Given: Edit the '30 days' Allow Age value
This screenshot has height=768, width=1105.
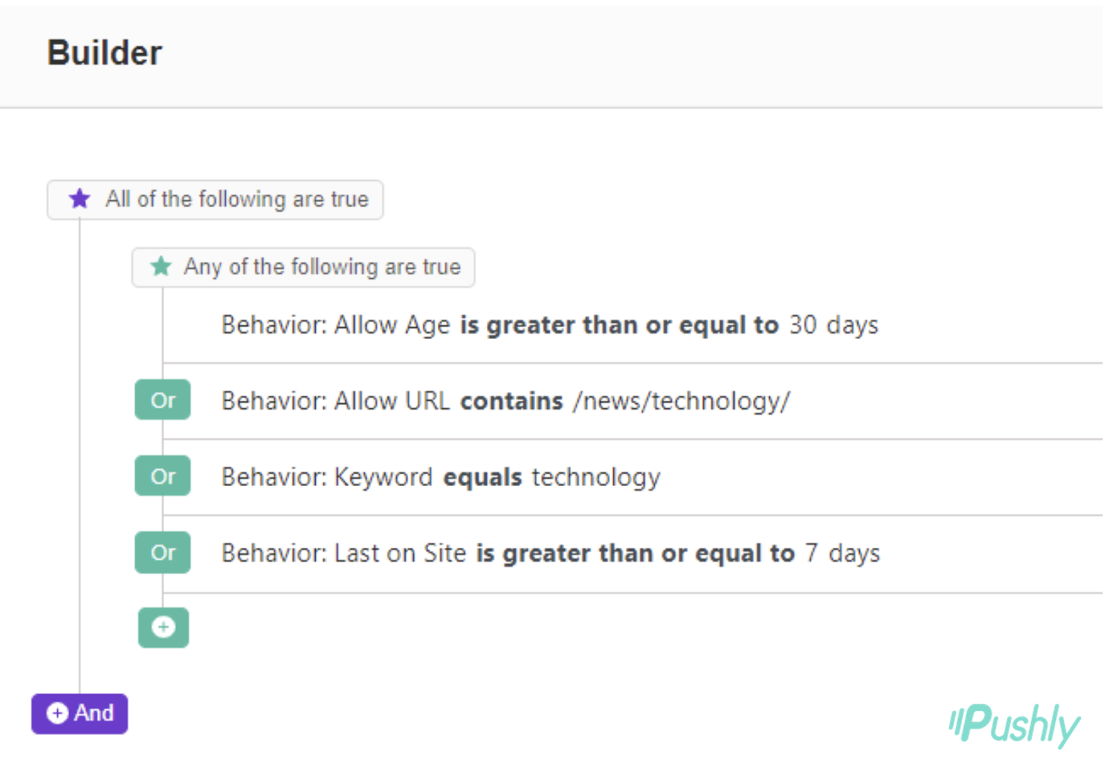Looking at the screenshot, I should [833, 325].
